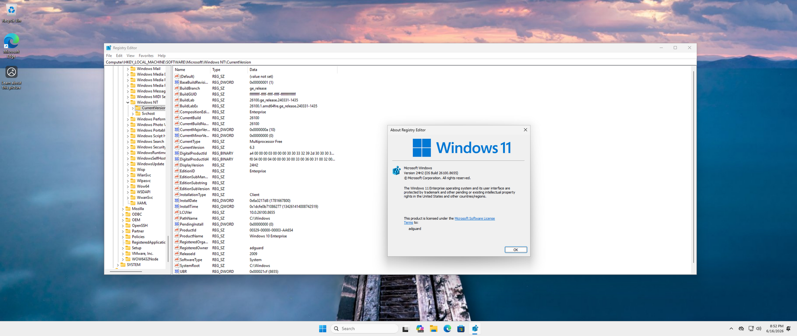The image size is (797, 336).
Task: Click the BuildBranch value icon
Action: point(177,88)
